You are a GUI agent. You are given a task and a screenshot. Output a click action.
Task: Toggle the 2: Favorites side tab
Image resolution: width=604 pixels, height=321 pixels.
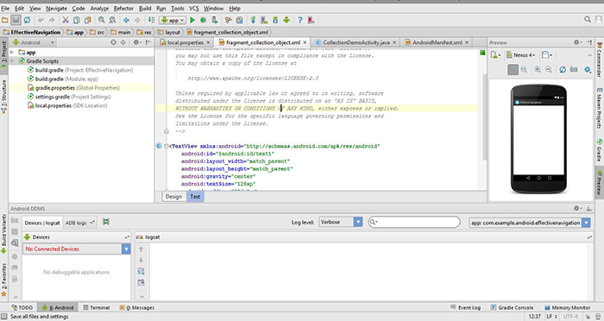pyautogui.click(x=3, y=280)
